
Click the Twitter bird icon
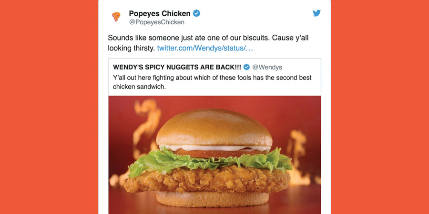point(317,13)
